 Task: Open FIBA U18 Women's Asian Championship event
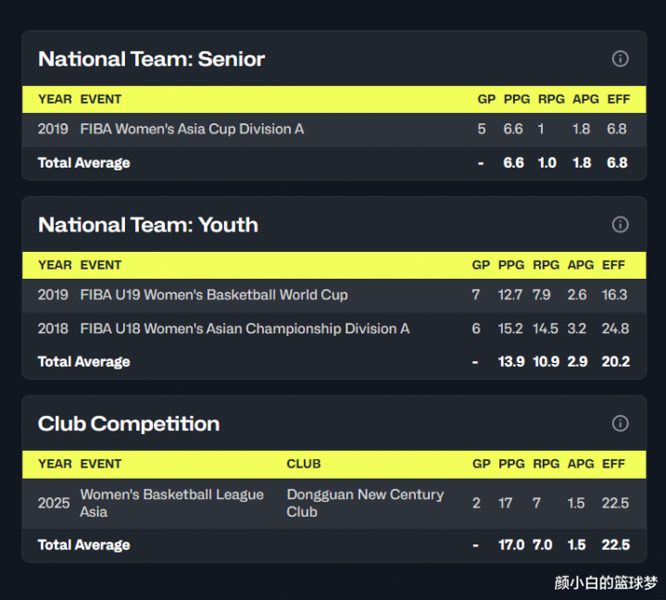point(245,329)
